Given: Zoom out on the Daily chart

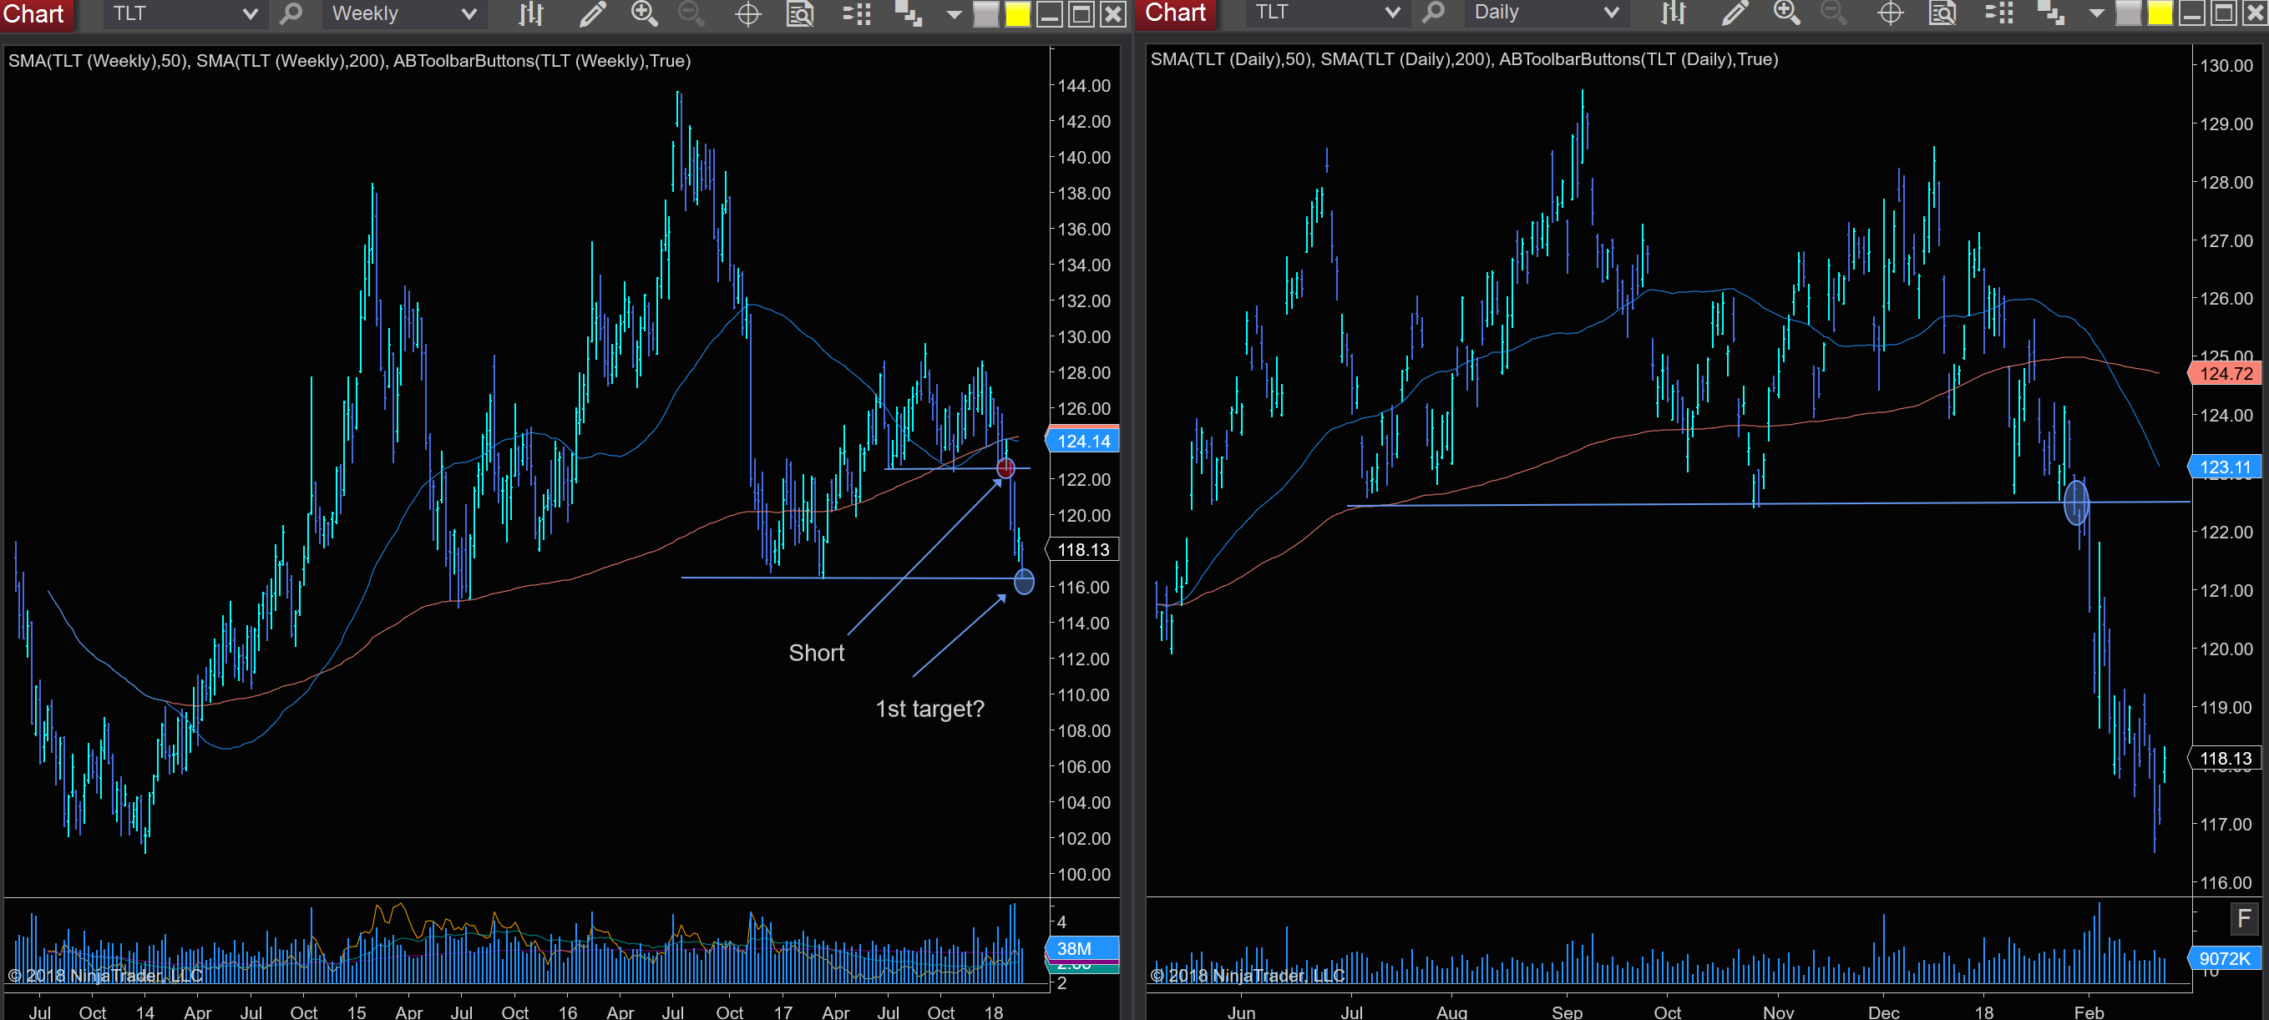Looking at the screenshot, I should pos(1834,13).
